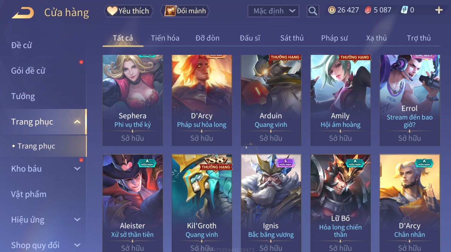This screenshot has height=252, width=451.
Task: Tap the blue voucher currency icon
Action: click(404, 10)
